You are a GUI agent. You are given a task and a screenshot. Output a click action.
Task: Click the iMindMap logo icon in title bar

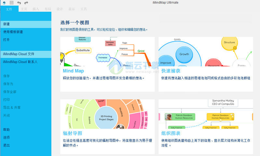point(4,3)
